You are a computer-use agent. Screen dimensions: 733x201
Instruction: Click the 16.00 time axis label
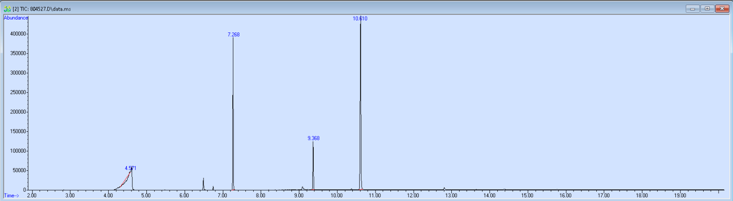point(565,195)
